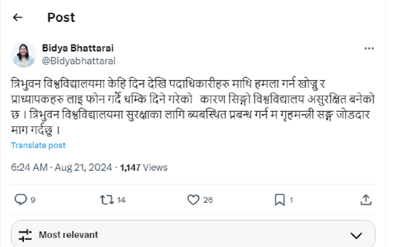This screenshot has width=400, height=247.
Task: Open the @Bidyabhattarai handle link
Action: pos(79,61)
